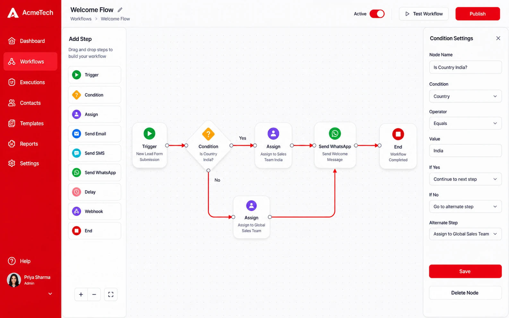
Task: Click the Send SMS step icon
Action: 76,153
